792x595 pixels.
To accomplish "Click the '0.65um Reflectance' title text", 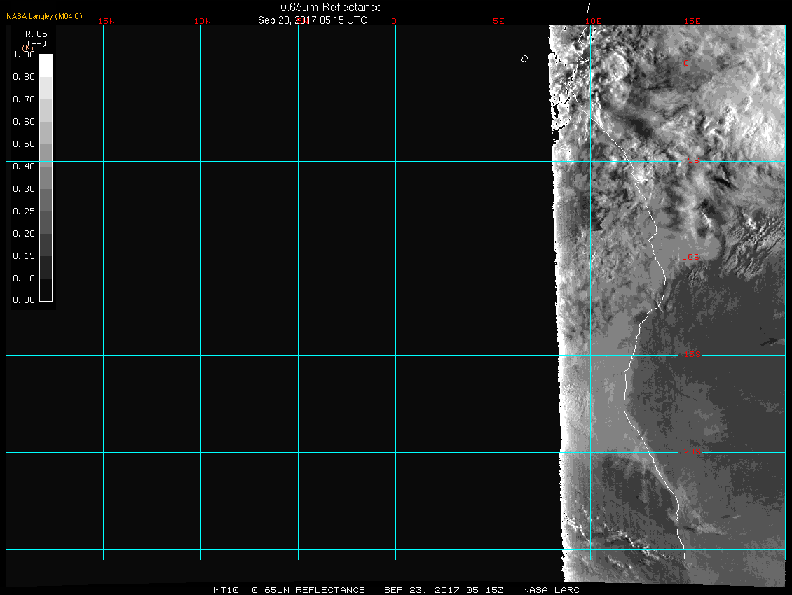I will point(331,8).
